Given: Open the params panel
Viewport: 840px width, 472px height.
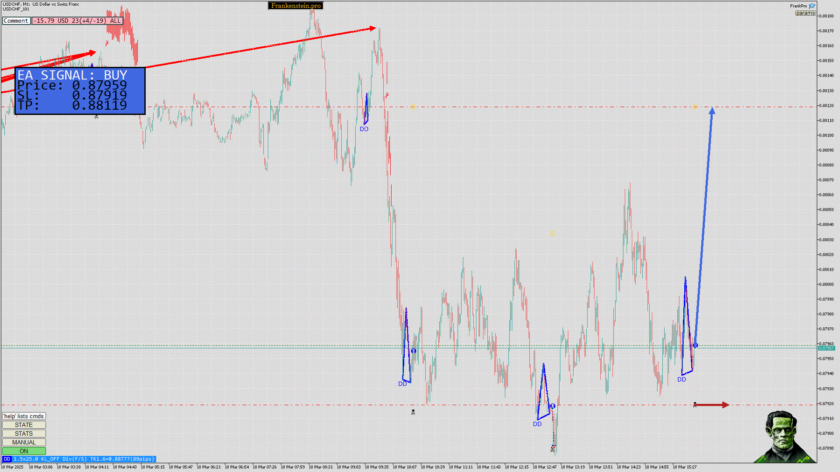Looking at the screenshot, I should pos(805,13).
